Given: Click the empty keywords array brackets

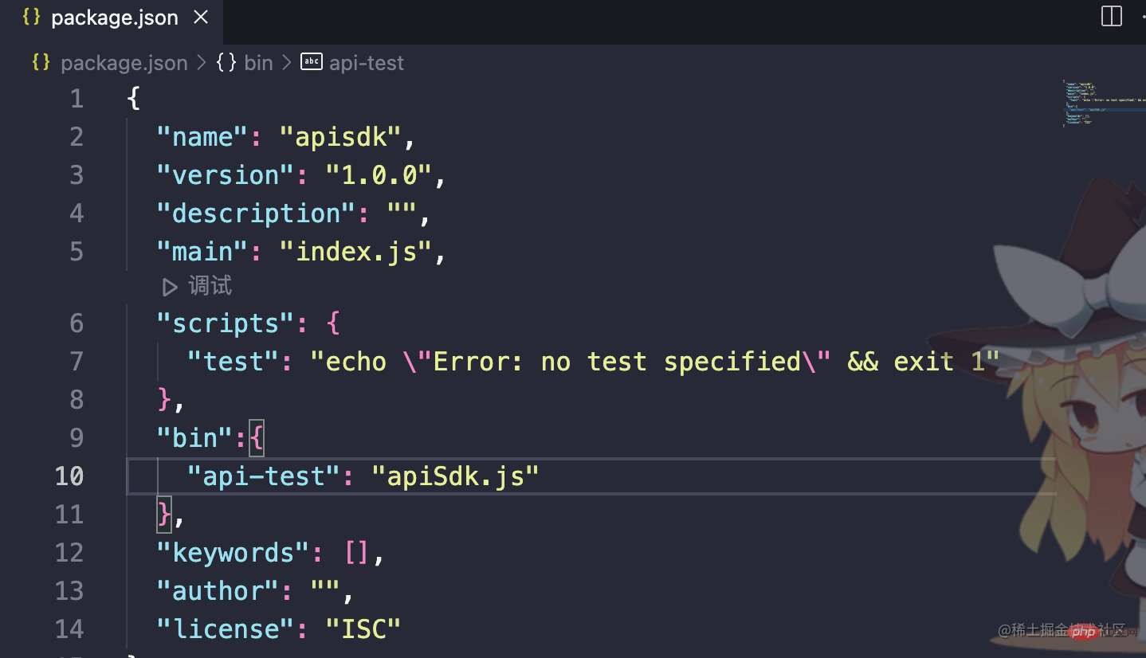Looking at the screenshot, I should pos(356,553).
